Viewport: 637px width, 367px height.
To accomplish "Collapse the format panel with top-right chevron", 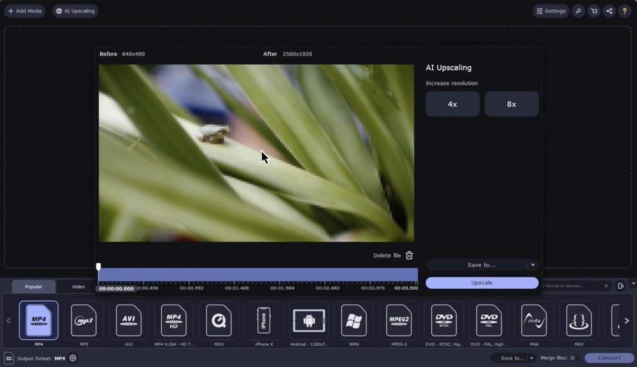I will (633, 283).
